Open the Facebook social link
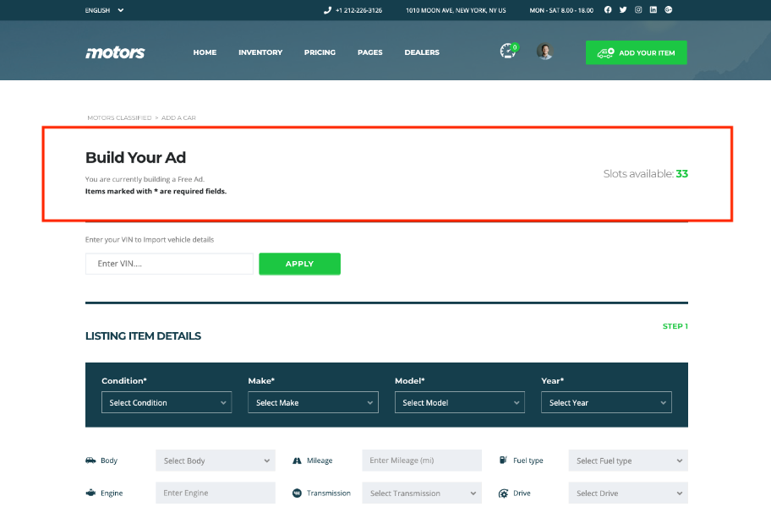The width and height of the screenshot is (771, 507). pos(608,10)
